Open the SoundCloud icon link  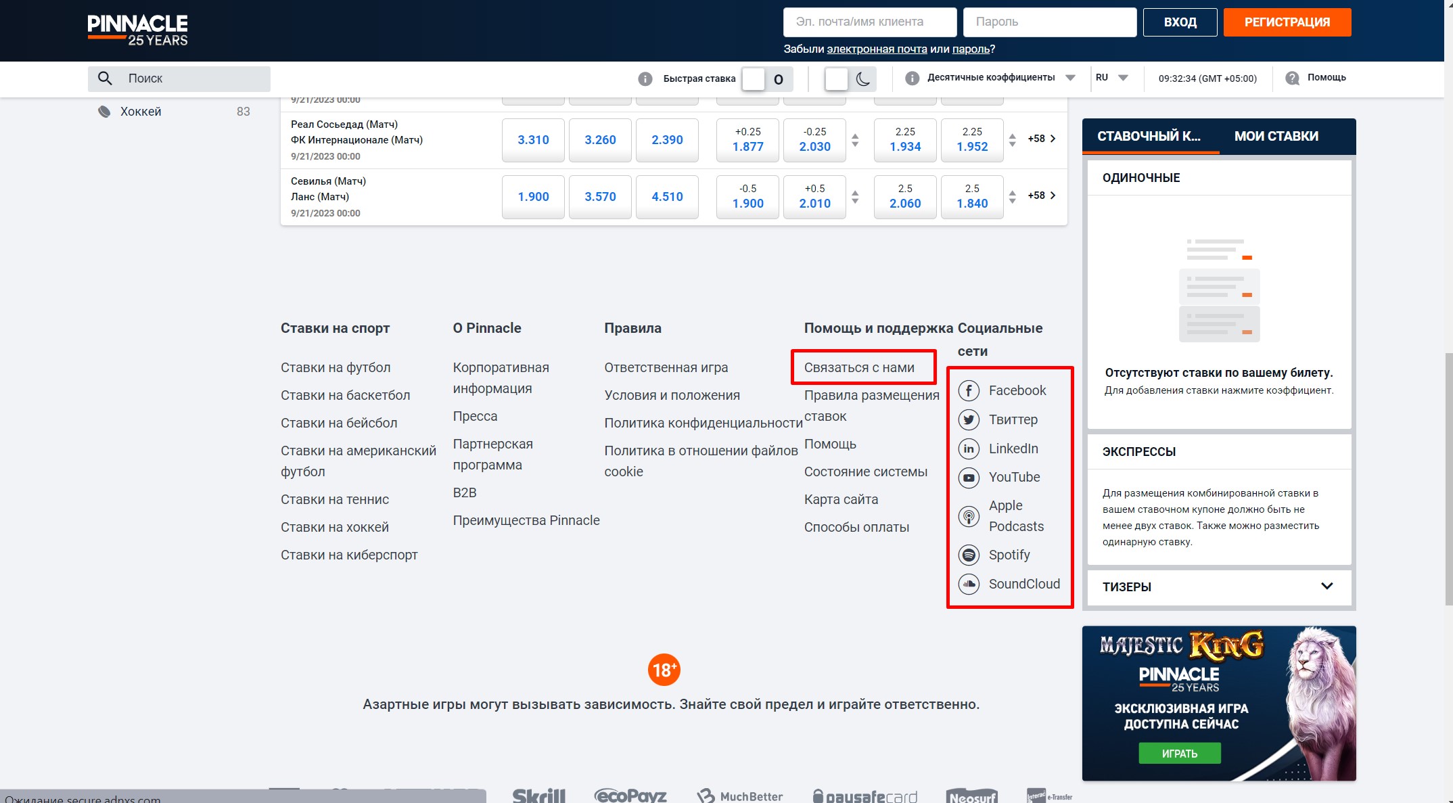click(x=969, y=584)
